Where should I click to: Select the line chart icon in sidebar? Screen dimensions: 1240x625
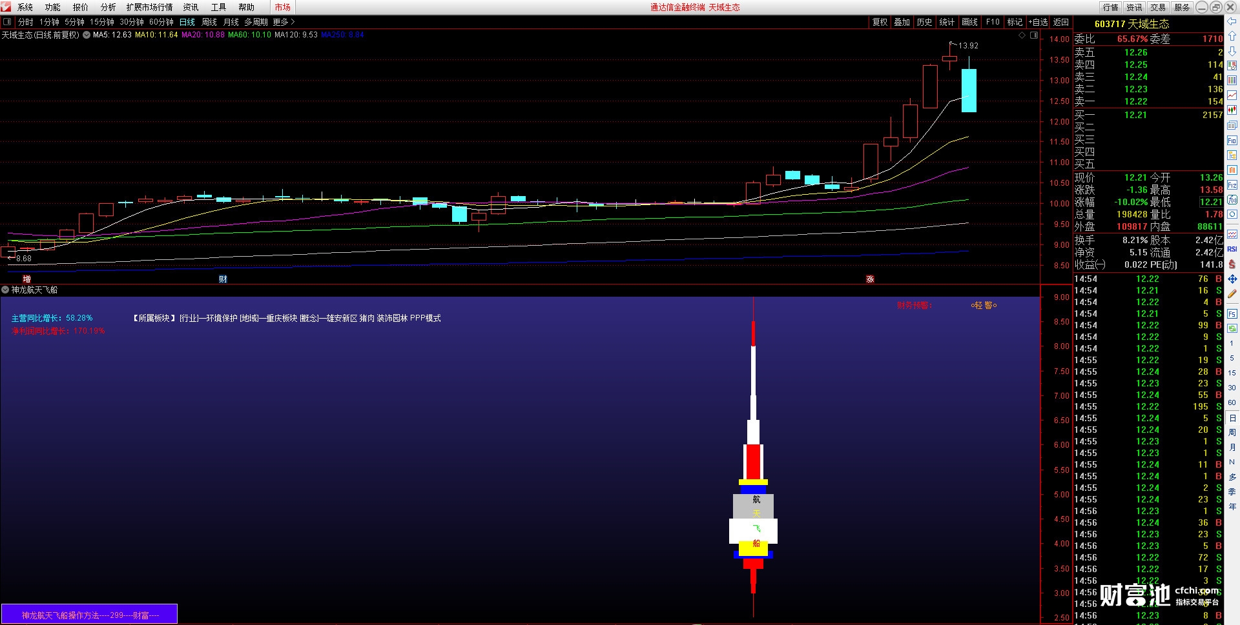tap(1232, 95)
